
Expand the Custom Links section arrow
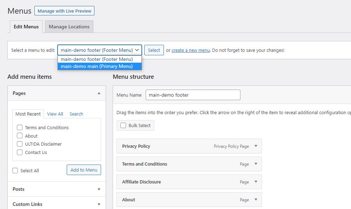click(99, 204)
